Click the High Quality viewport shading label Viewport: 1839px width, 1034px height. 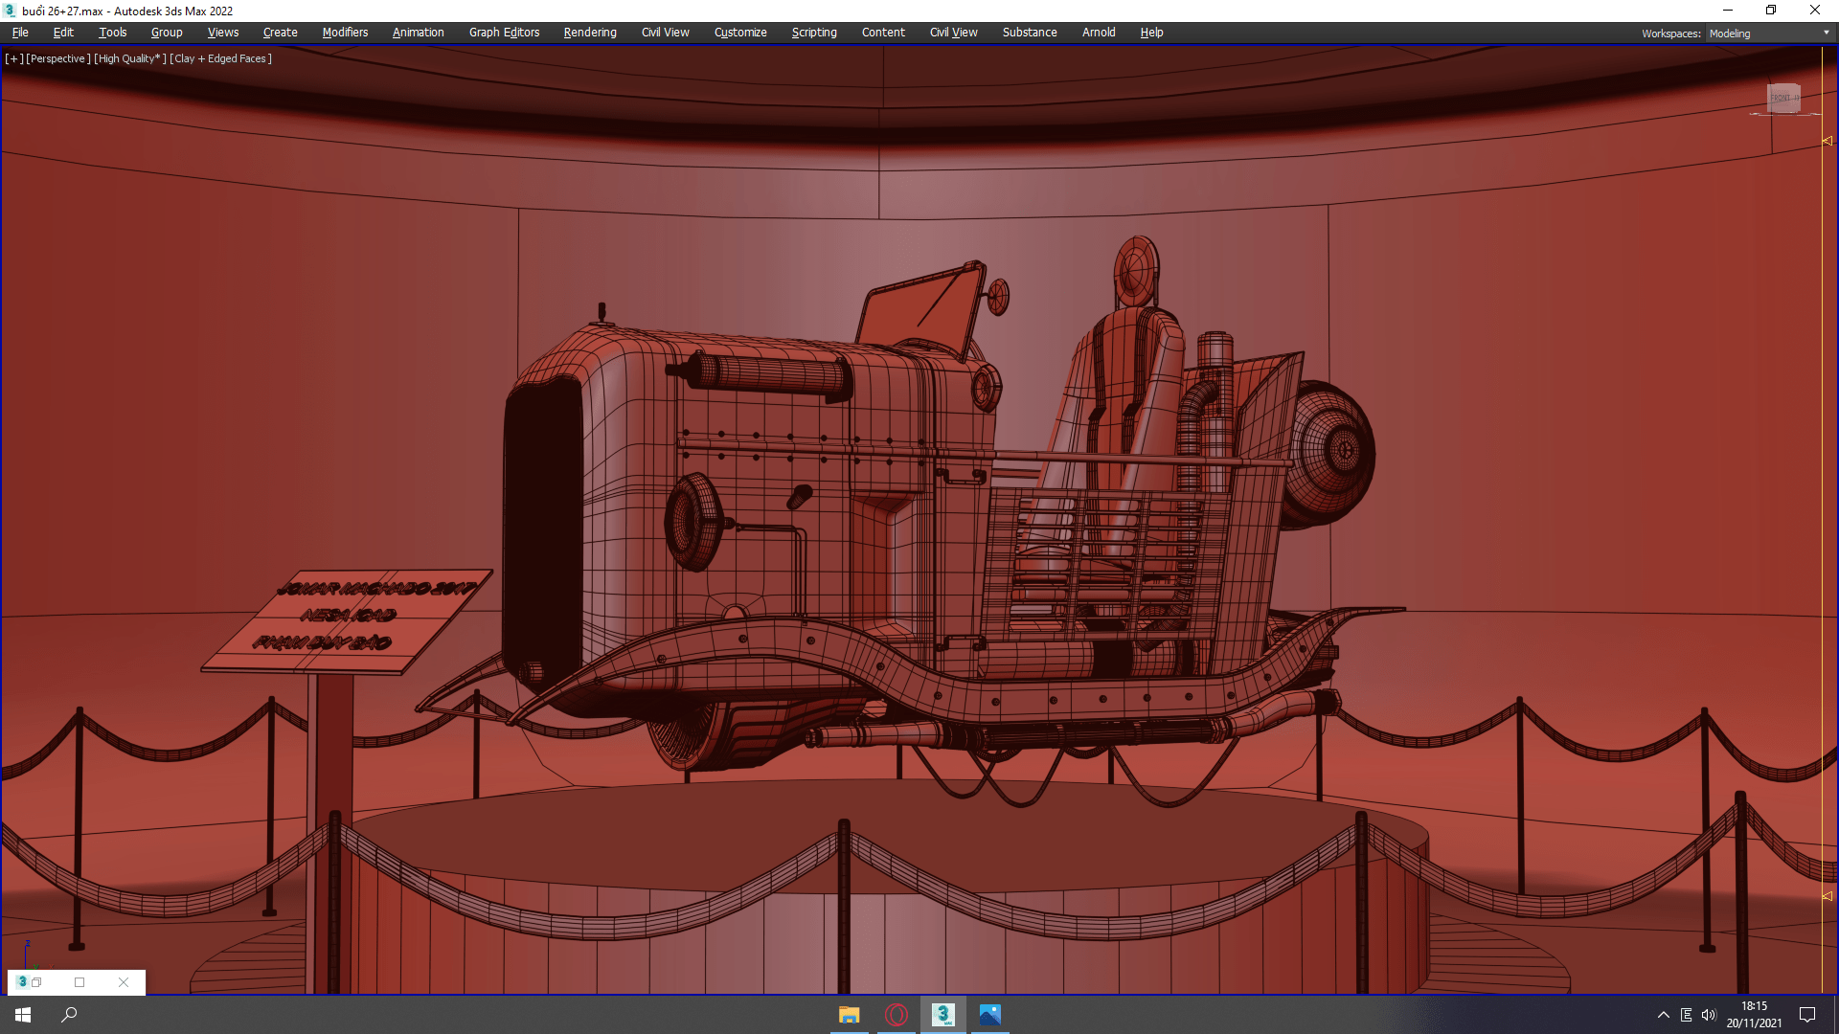pyautogui.click(x=129, y=58)
